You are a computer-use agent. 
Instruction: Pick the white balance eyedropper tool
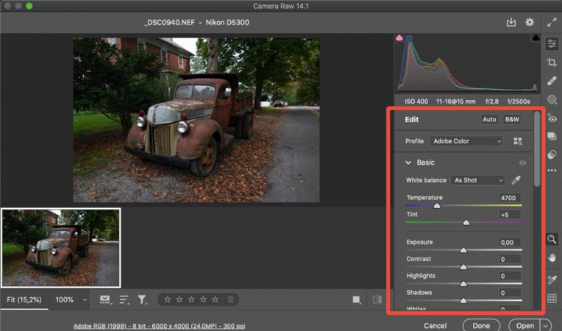(x=516, y=179)
